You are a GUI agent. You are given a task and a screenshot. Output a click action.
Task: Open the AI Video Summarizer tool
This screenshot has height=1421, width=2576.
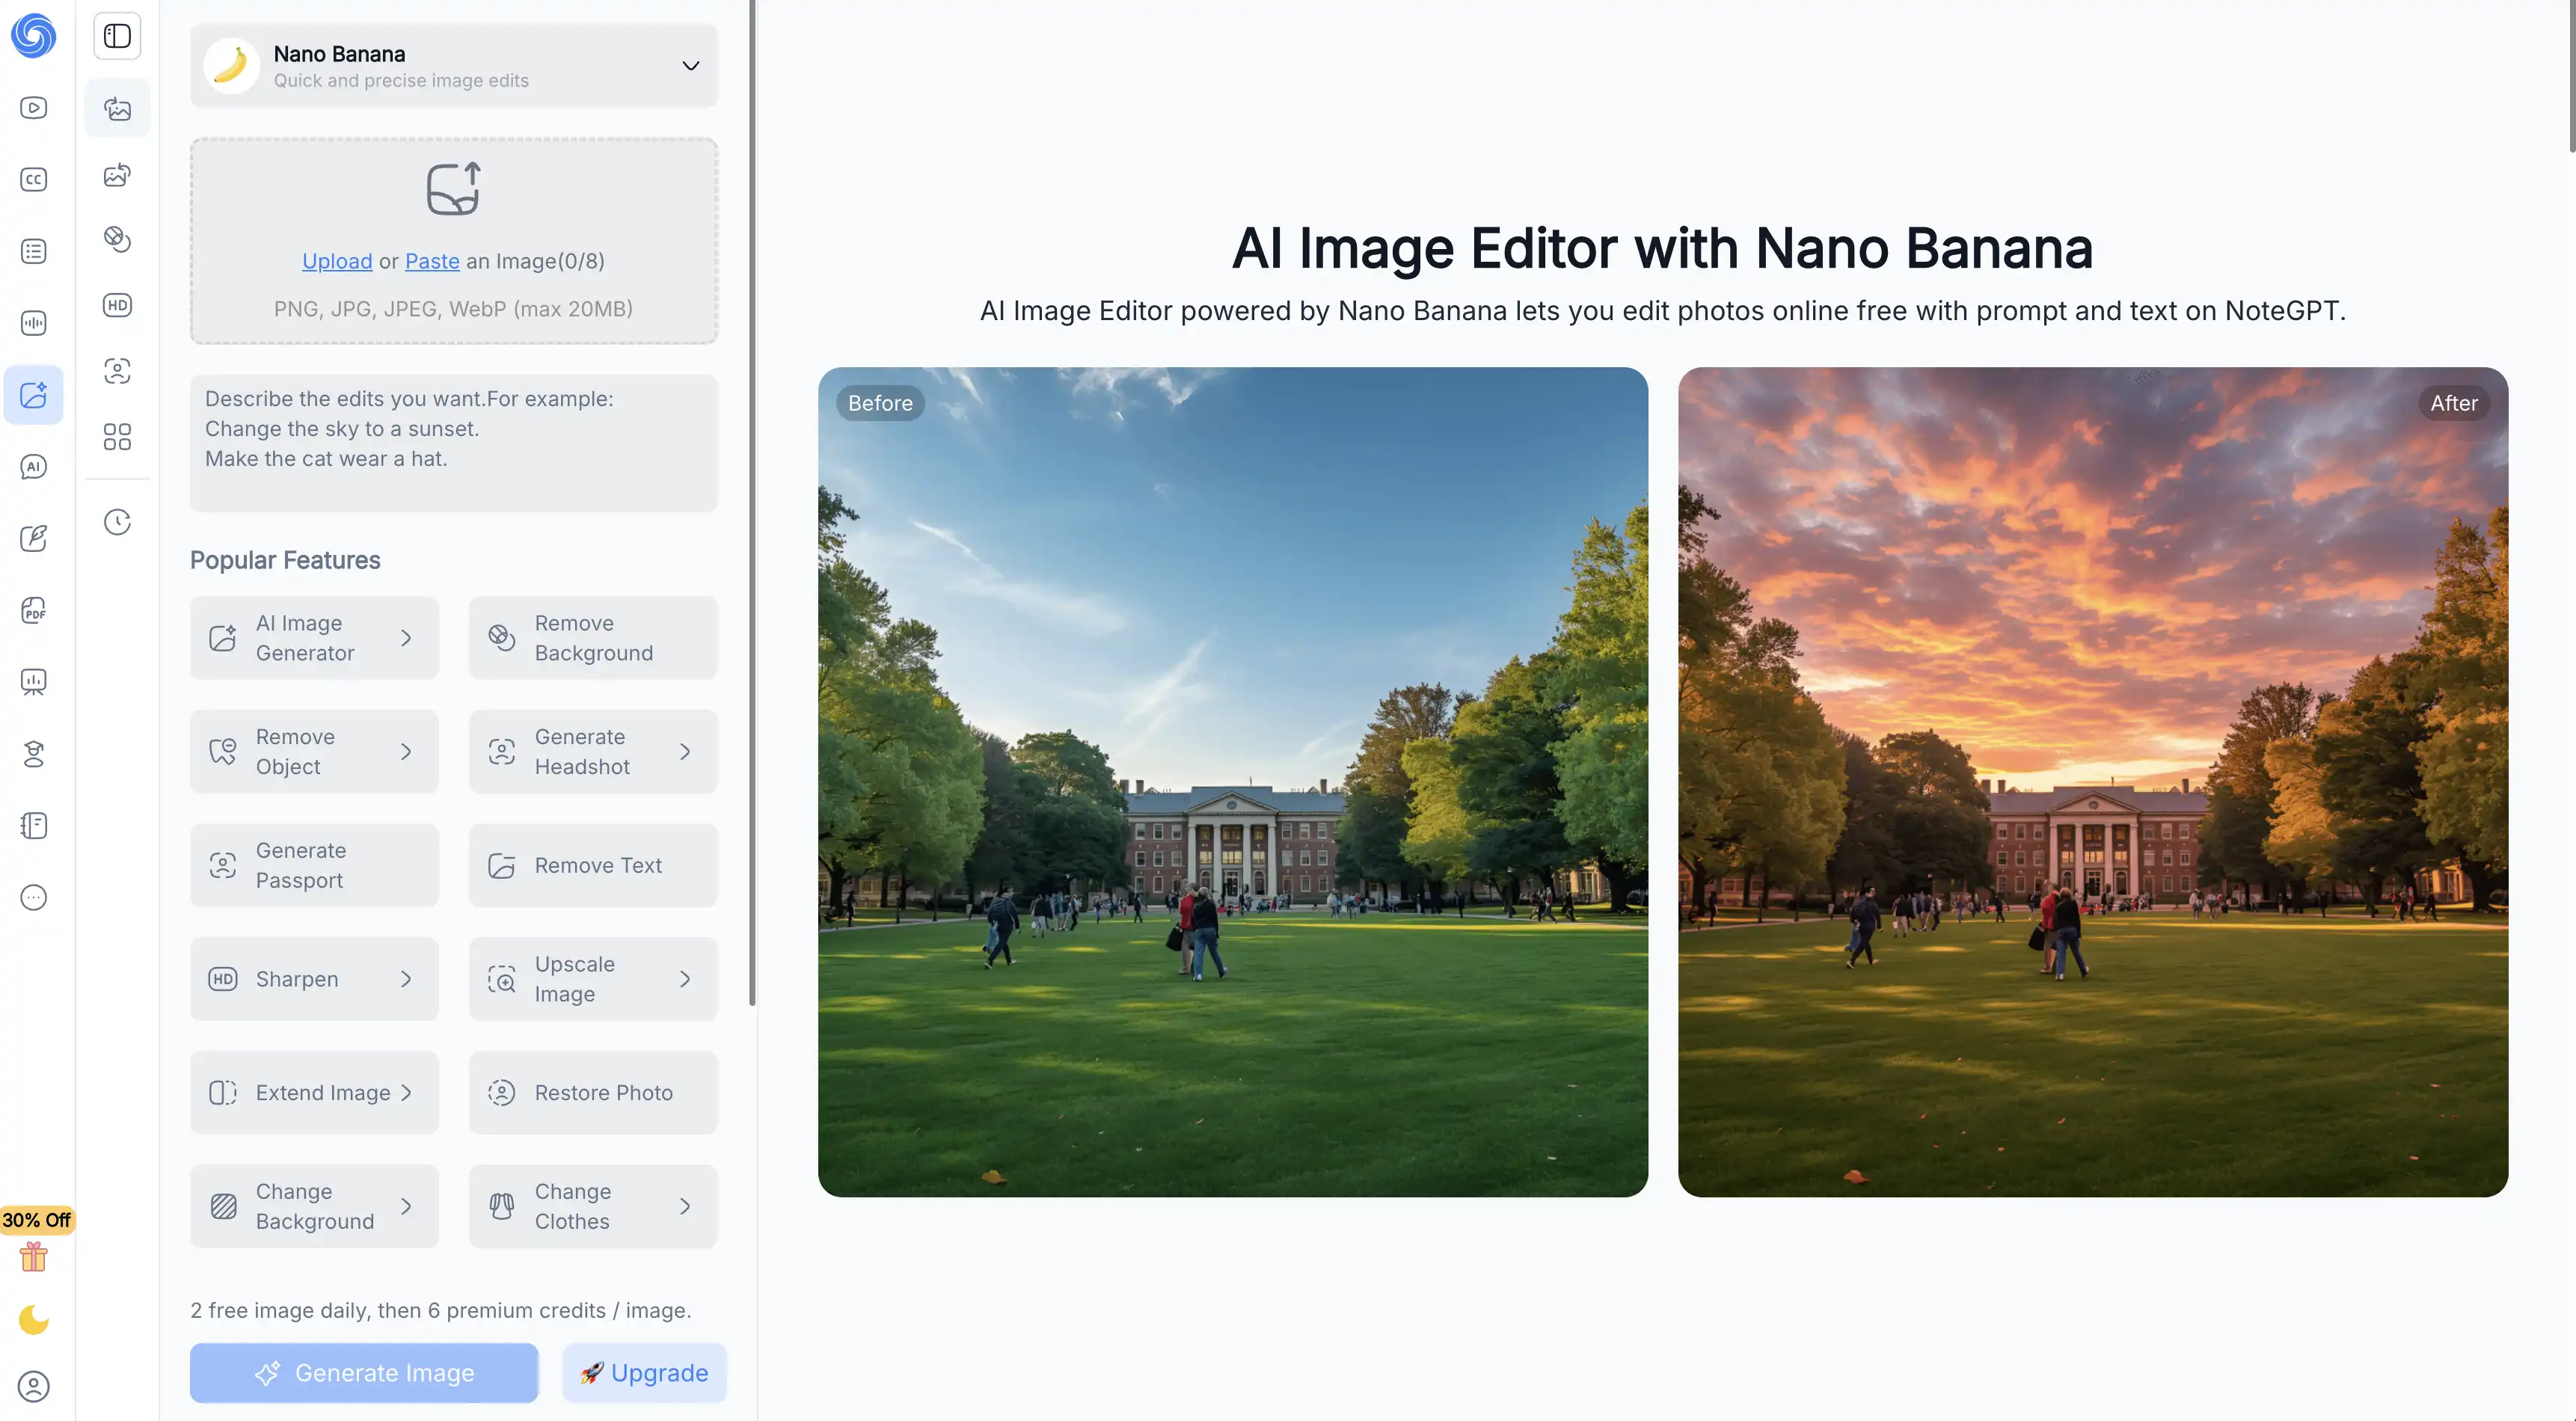(34, 107)
